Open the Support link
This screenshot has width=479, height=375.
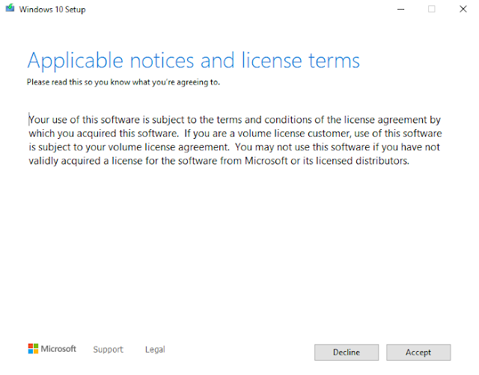pos(108,350)
